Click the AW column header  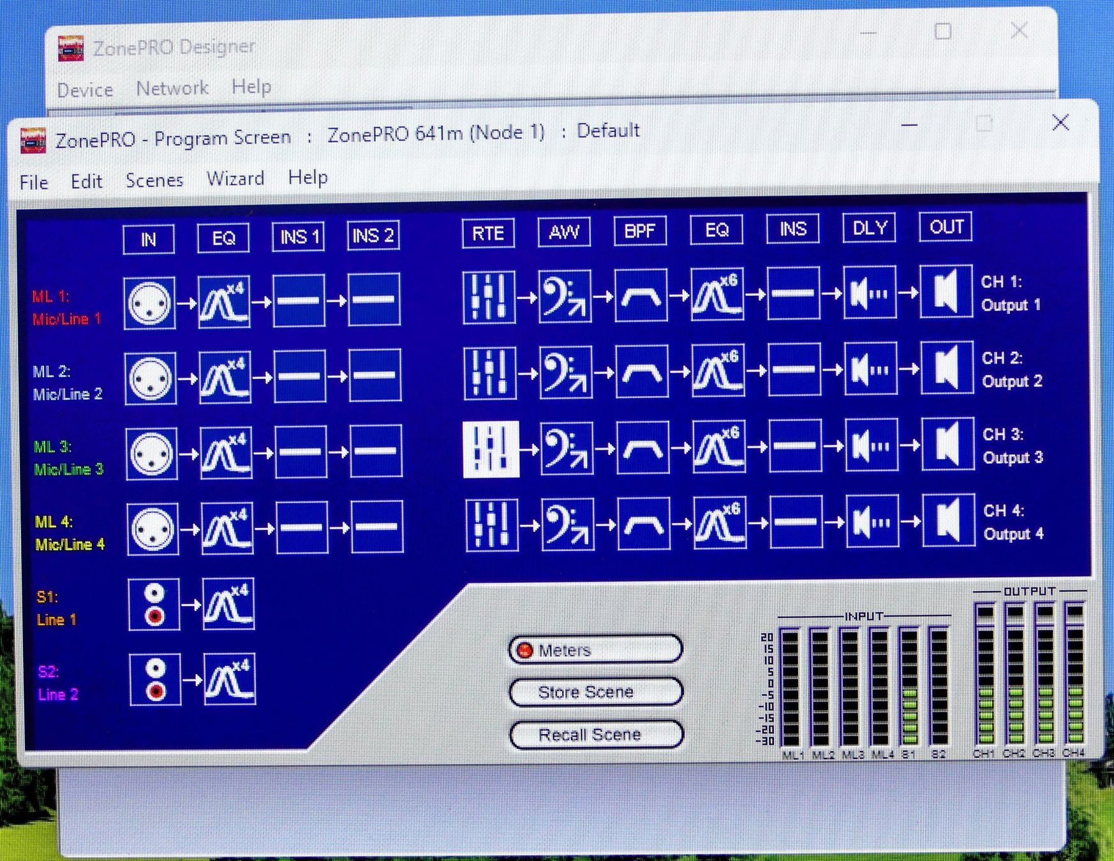(564, 232)
